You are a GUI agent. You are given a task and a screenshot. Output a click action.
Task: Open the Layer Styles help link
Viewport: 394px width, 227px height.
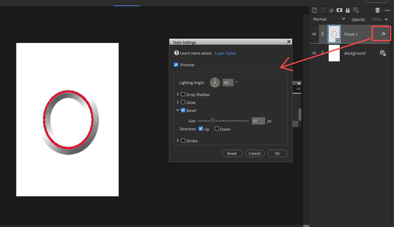point(225,53)
